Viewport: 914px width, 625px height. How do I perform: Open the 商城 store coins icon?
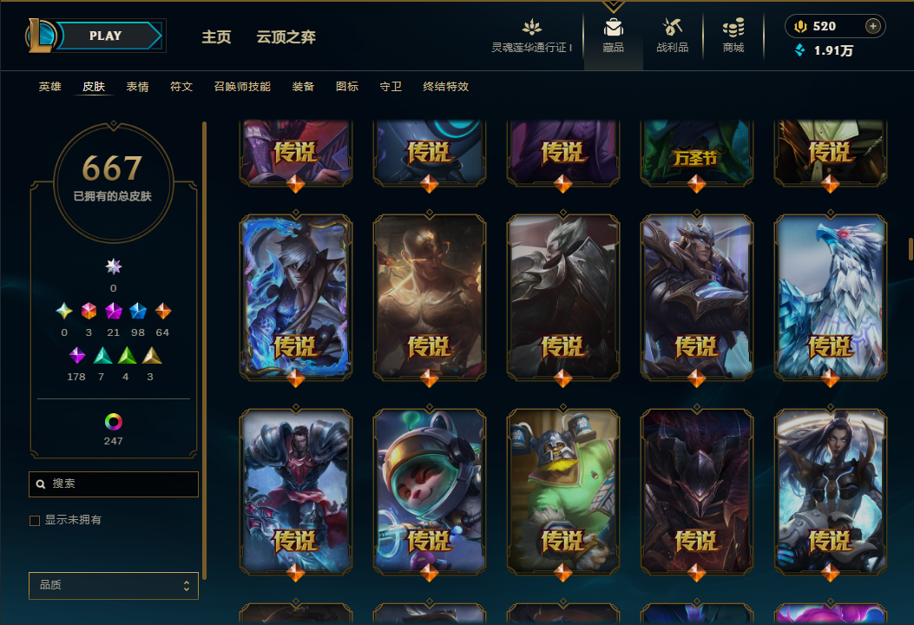tap(733, 28)
